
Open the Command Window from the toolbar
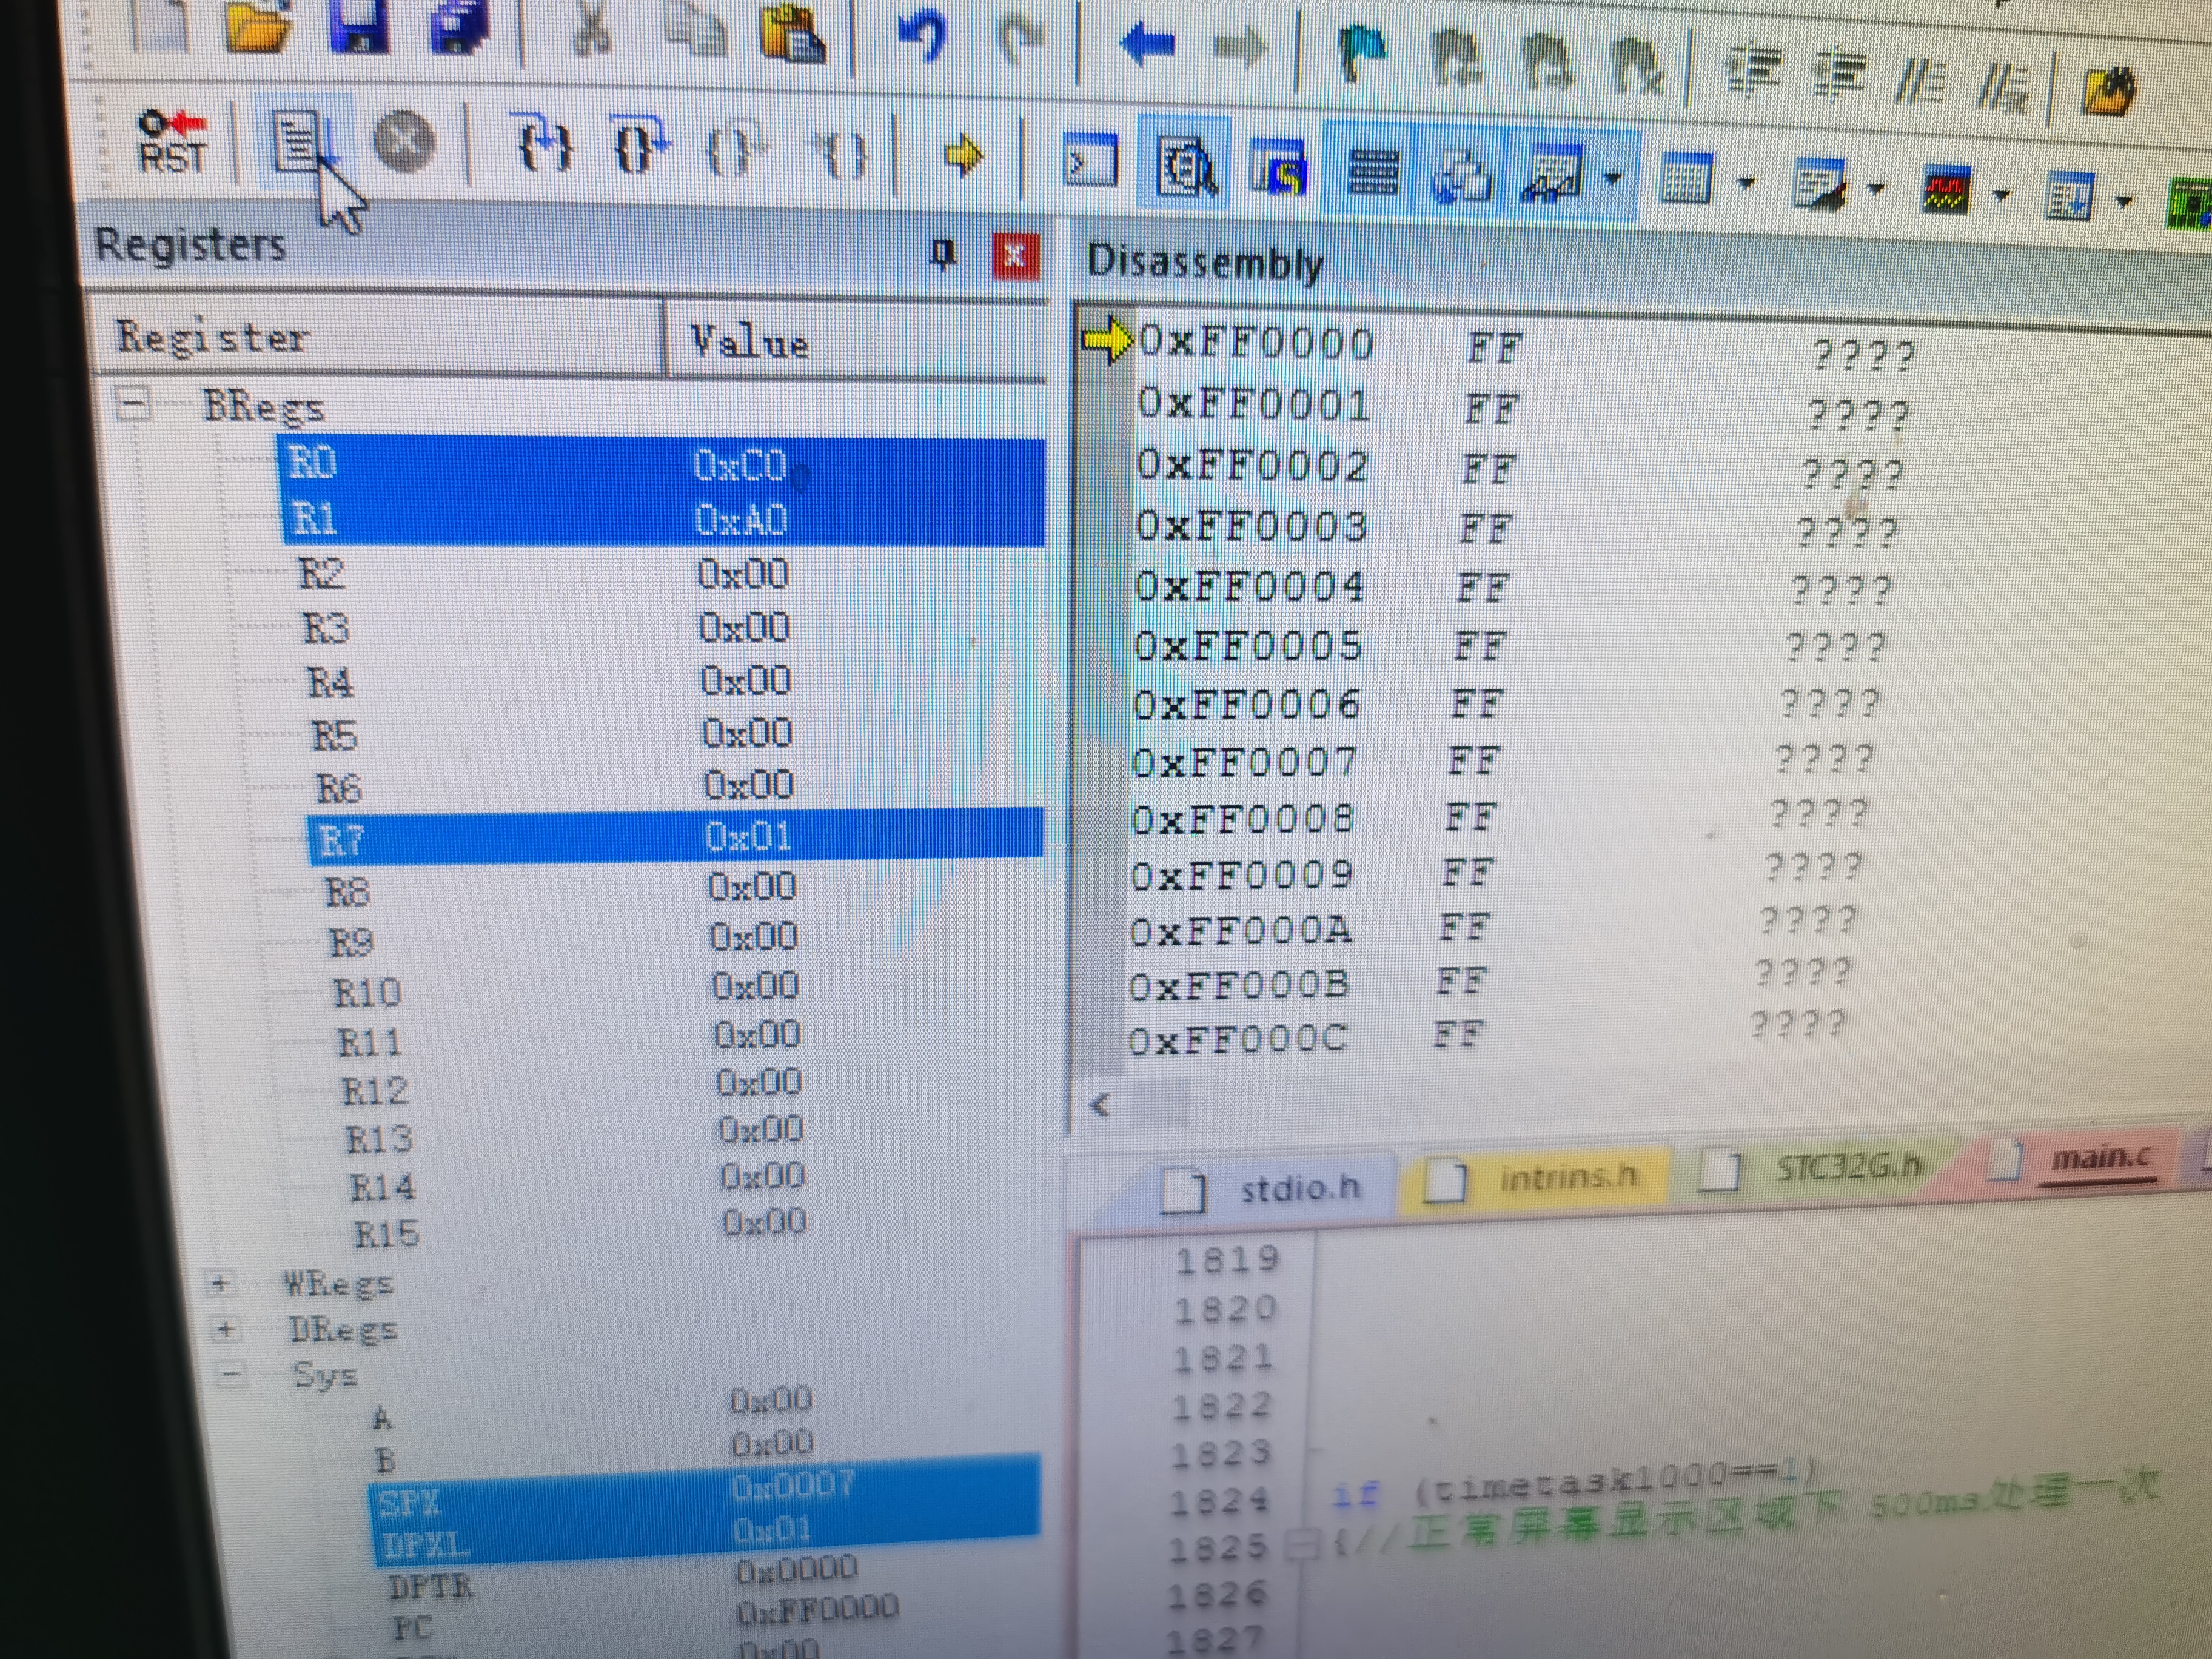click(x=1091, y=161)
